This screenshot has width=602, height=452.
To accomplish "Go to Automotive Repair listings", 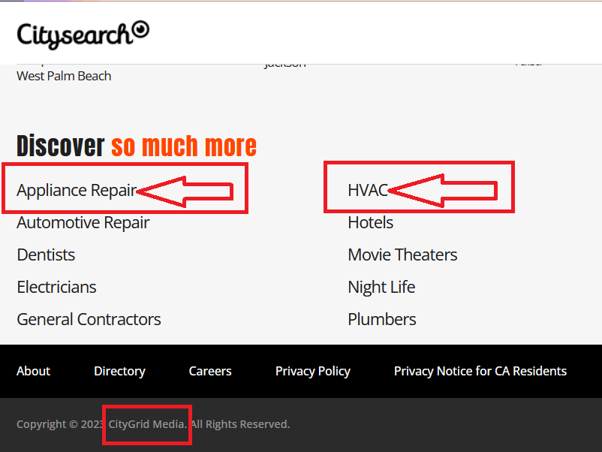I will click(83, 223).
